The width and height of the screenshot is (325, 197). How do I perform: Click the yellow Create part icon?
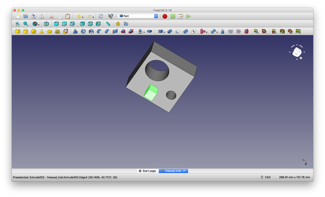(118, 24)
